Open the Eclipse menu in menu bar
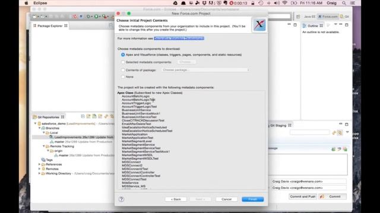The height and width of the screenshot is (213, 380). [x=40, y=3]
